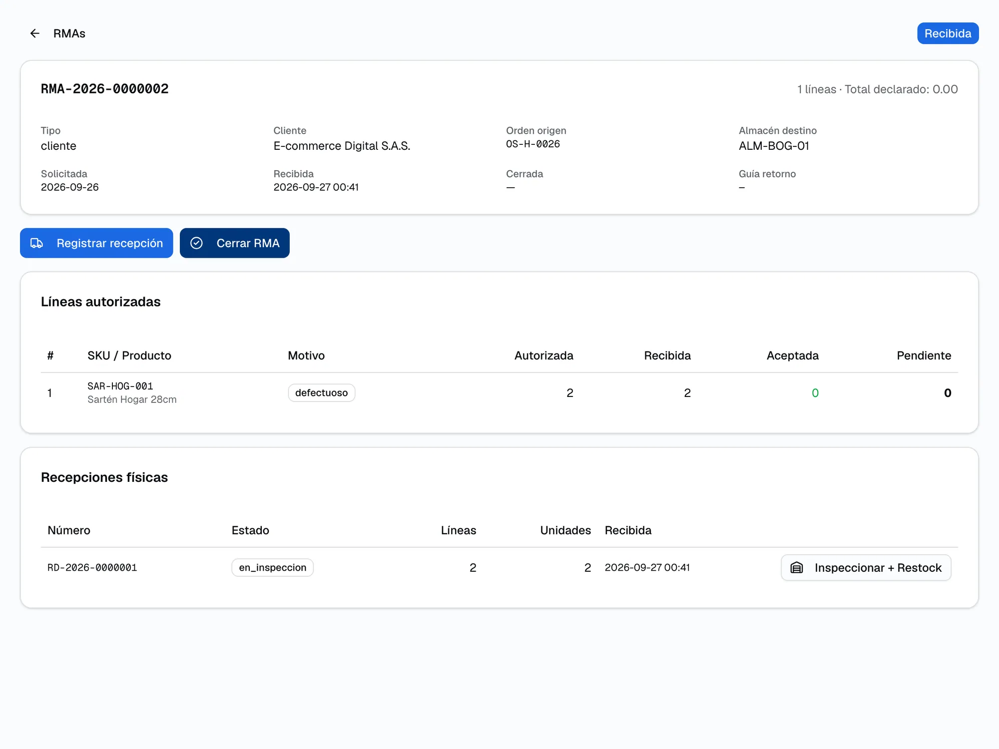The width and height of the screenshot is (999, 749).
Task: Click the origin order OS-H-0026
Action: point(533,144)
